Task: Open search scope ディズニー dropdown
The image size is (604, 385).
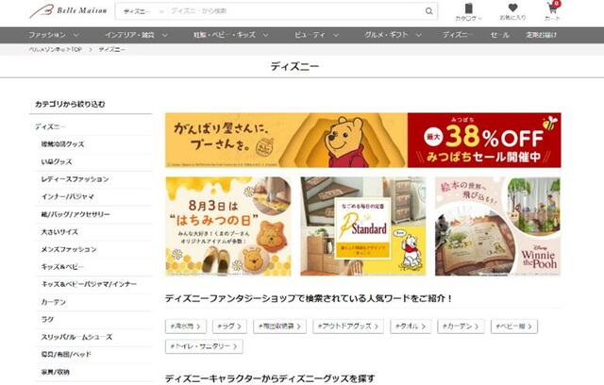Action: [143, 11]
